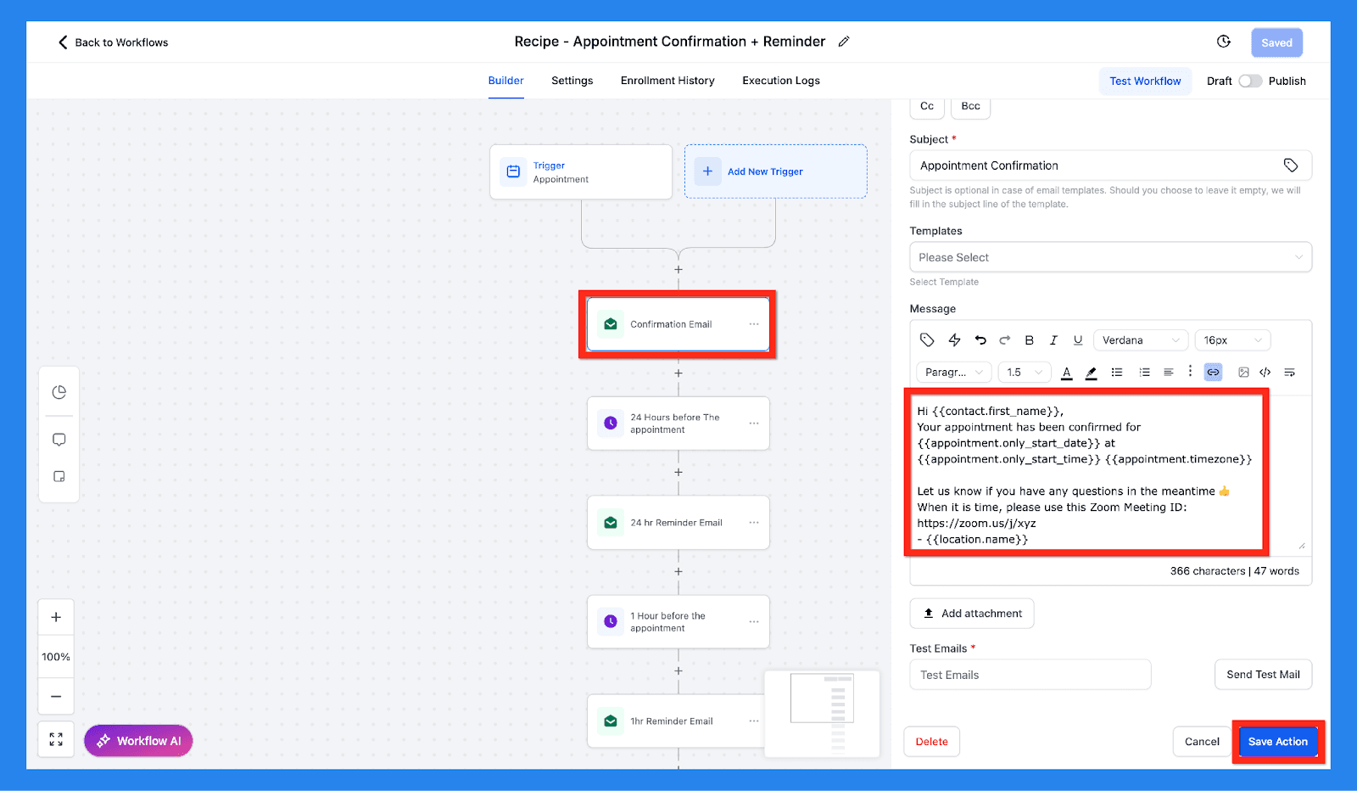Open the line height dropdown showing 1.5
The height and width of the screenshot is (791, 1357).
point(1025,373)
